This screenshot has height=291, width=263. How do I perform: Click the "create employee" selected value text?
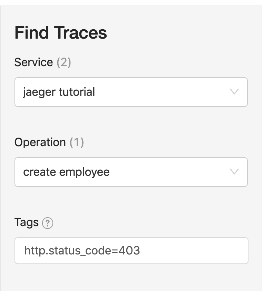[66, 172]
